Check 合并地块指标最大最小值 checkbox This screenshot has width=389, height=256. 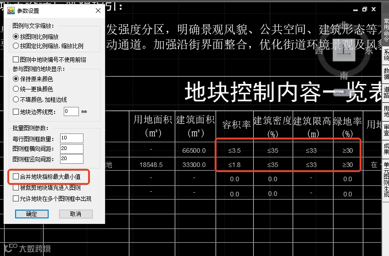point(16,177)
